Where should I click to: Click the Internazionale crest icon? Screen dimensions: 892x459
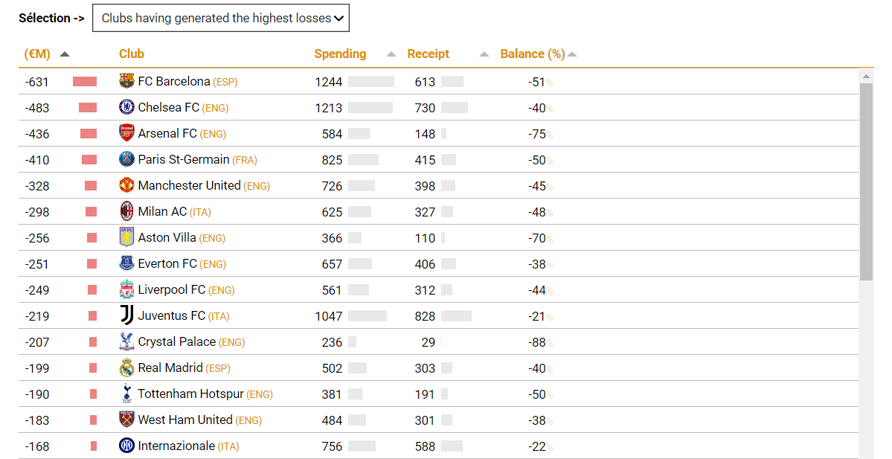127,446
